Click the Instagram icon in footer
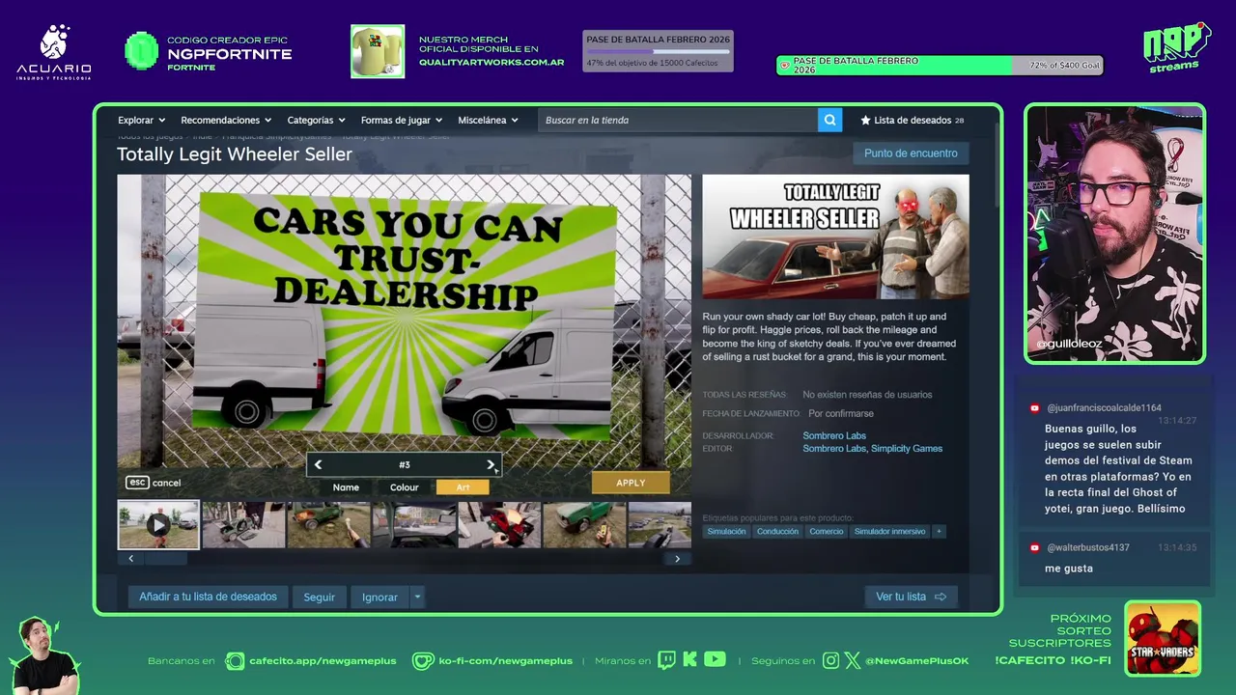Viewport: 1236px width, 695px height. [830, 660]
